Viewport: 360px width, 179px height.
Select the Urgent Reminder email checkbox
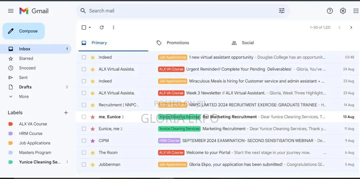pos(84,69)
